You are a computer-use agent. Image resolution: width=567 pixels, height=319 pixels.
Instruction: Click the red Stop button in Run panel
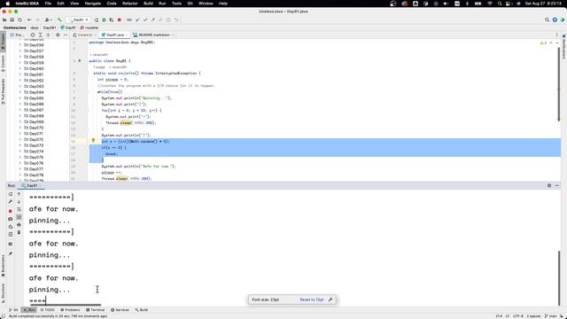11,211
